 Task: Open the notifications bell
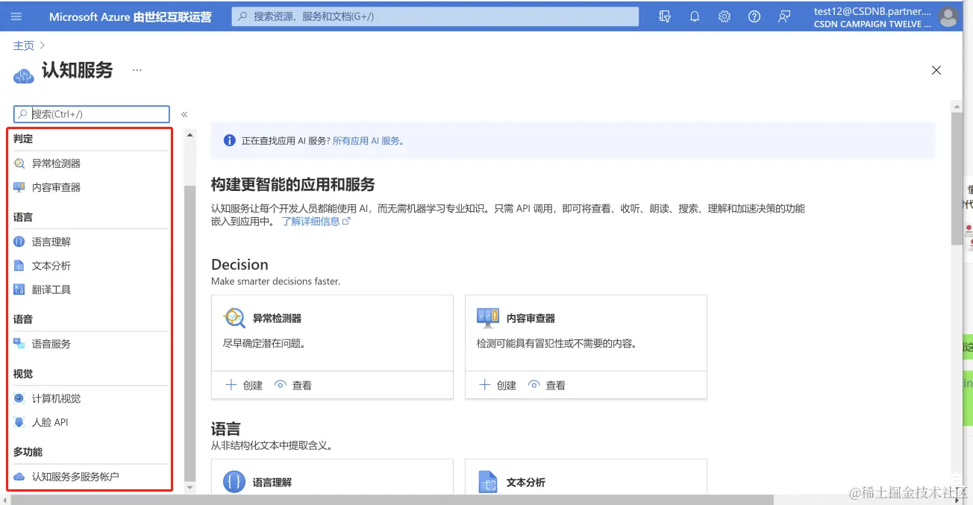click(x=695, y=16)
